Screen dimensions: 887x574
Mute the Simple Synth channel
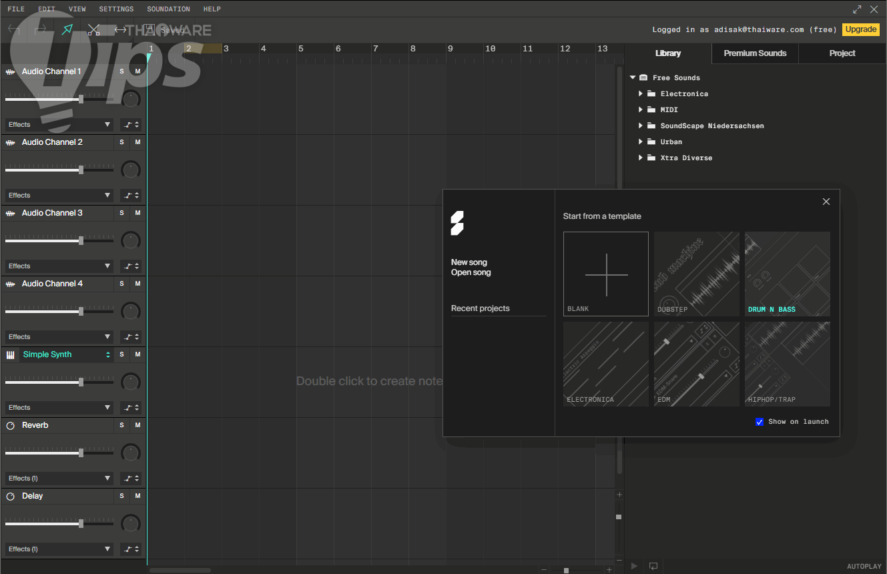pyautogui.click(x=137, y=354)
